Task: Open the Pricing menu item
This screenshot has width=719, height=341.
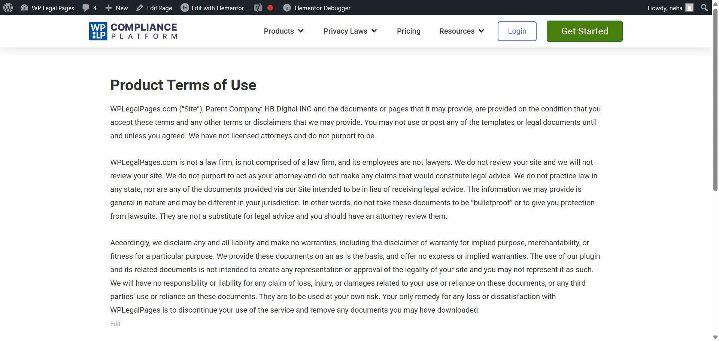Action: (x=409, y=31)
